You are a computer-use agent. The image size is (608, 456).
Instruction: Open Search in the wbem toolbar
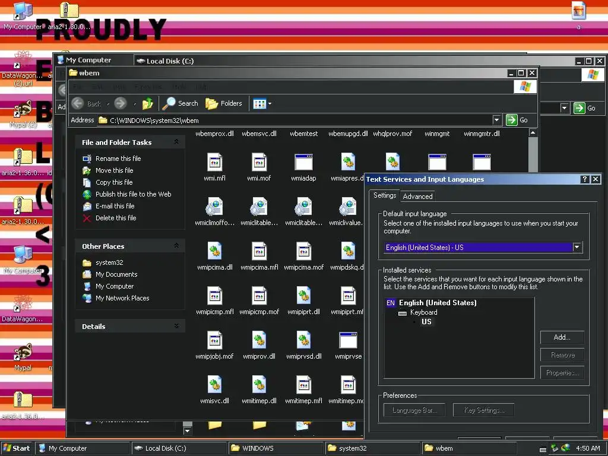point(180,103)
